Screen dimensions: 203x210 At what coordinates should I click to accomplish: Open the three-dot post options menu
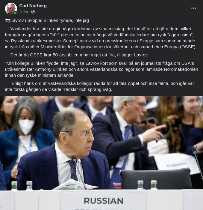click(193, 8)
